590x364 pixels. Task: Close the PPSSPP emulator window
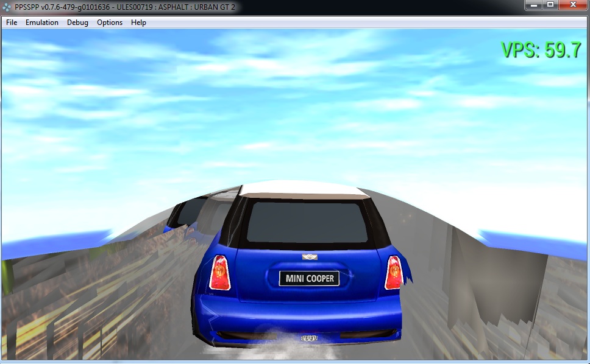[573, 5]
